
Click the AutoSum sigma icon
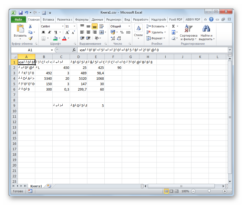click(x=174, y=26)
